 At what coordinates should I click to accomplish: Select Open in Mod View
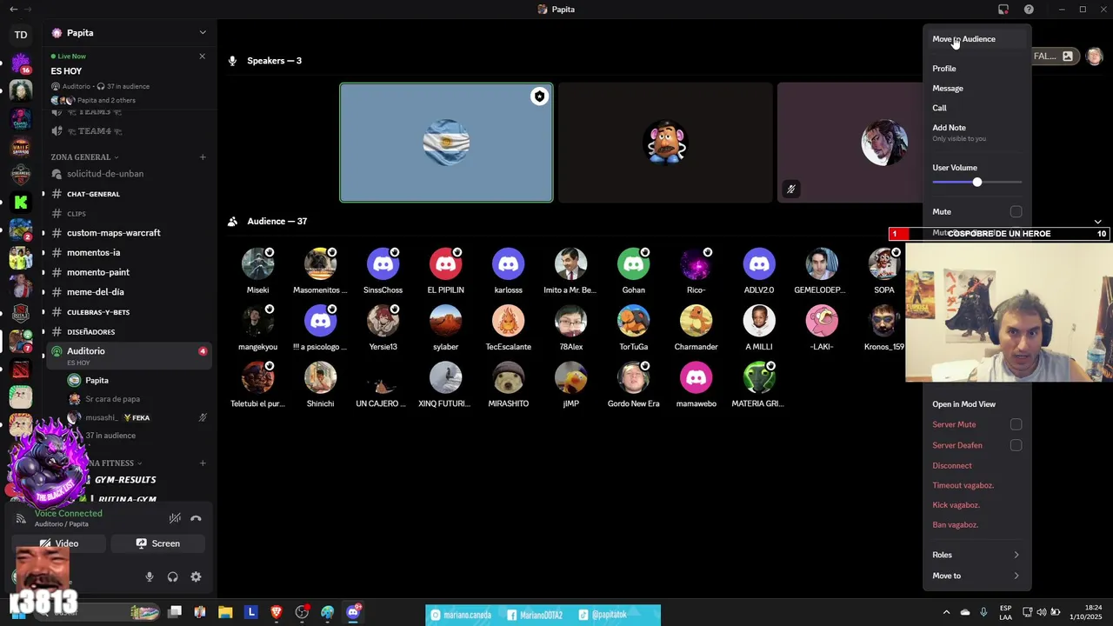[976, 404]
